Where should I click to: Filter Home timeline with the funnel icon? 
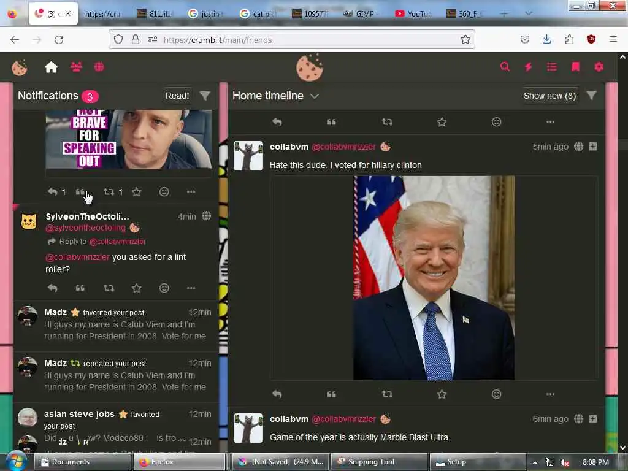592,95
